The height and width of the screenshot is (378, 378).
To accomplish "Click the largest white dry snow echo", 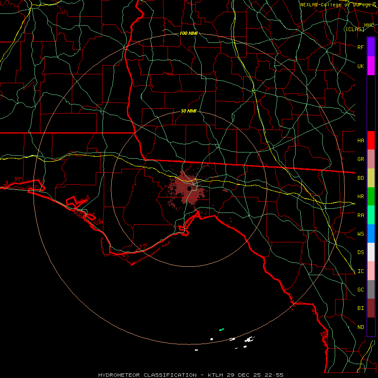I will (249, 339).
